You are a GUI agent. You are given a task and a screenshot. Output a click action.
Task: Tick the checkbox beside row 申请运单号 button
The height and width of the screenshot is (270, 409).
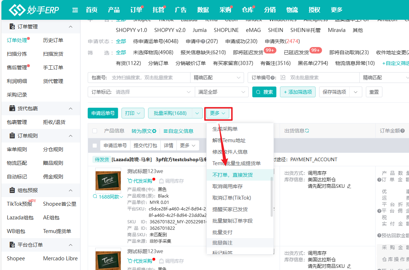95,145
